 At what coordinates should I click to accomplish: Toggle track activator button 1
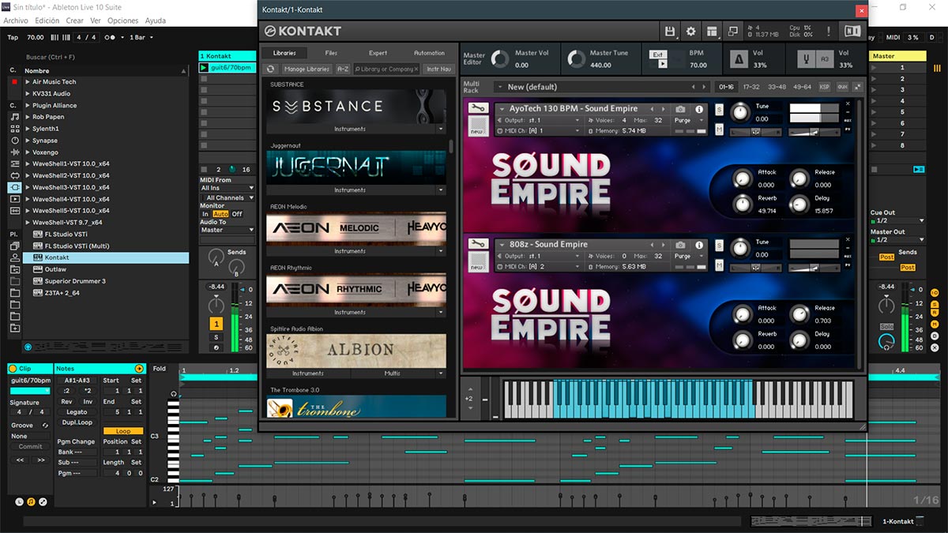[216, 324]
